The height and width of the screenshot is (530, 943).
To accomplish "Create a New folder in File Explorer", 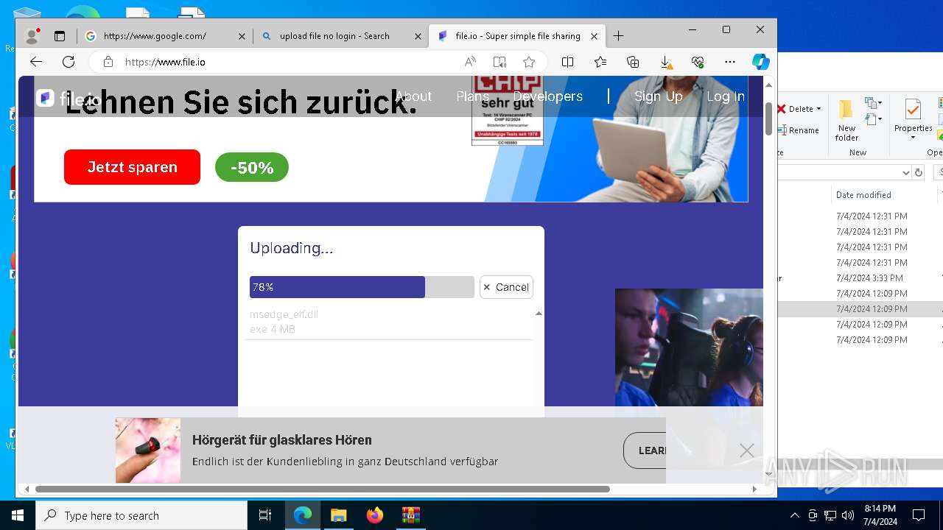I will (846, 121).
